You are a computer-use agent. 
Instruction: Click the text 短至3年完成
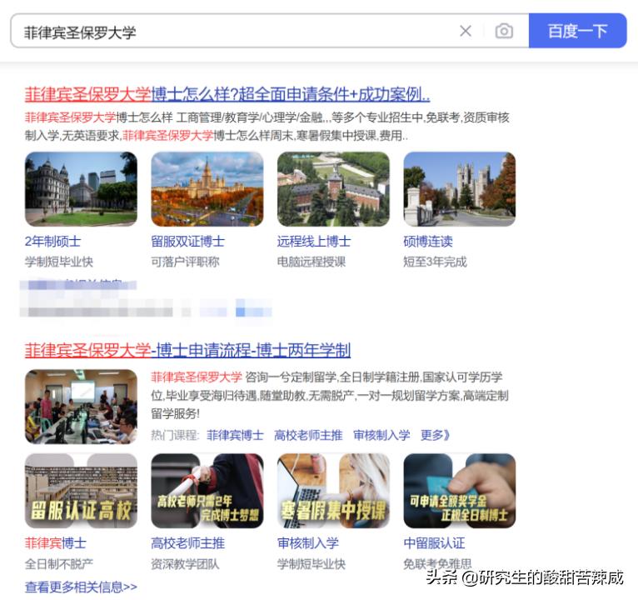coord(435,262)
